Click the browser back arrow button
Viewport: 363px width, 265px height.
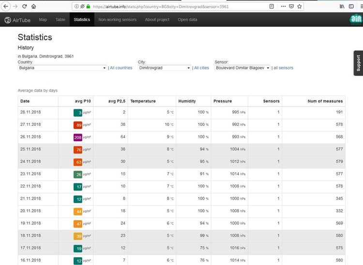point(5,6)
